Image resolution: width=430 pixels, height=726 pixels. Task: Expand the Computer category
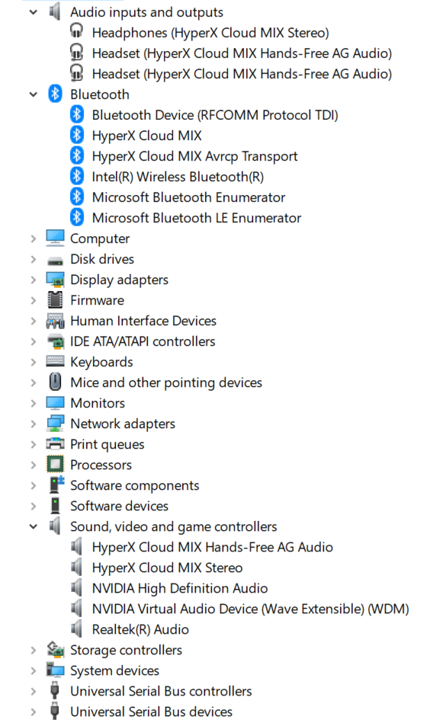pos(33,239)
